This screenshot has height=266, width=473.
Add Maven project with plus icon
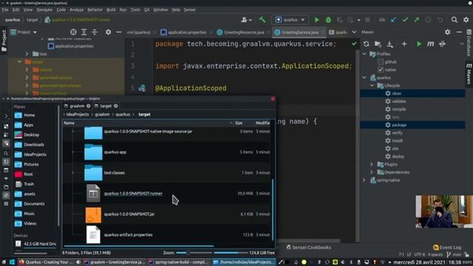tap(404, 44)
